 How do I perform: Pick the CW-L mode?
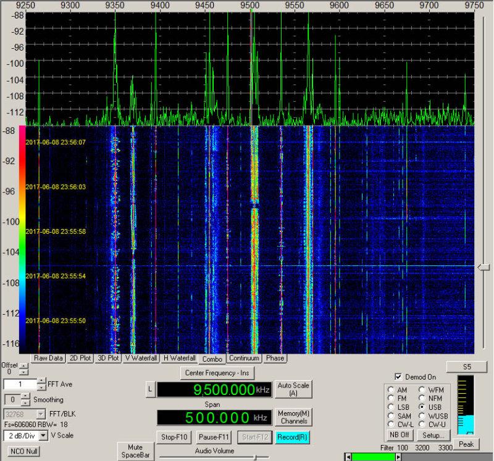pyautogui.click(x=391, y=424)
